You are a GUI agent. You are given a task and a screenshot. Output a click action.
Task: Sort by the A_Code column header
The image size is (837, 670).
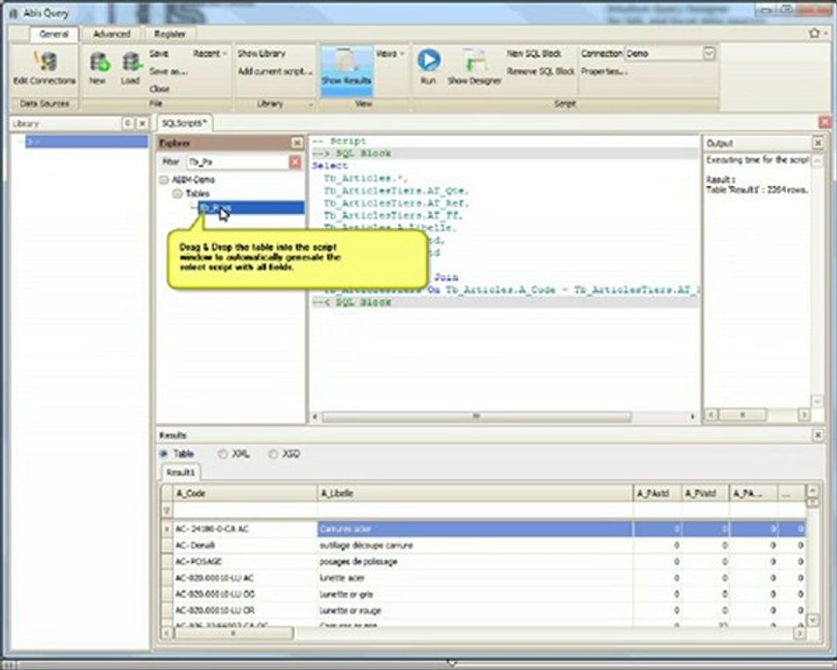tap(245, 494)
